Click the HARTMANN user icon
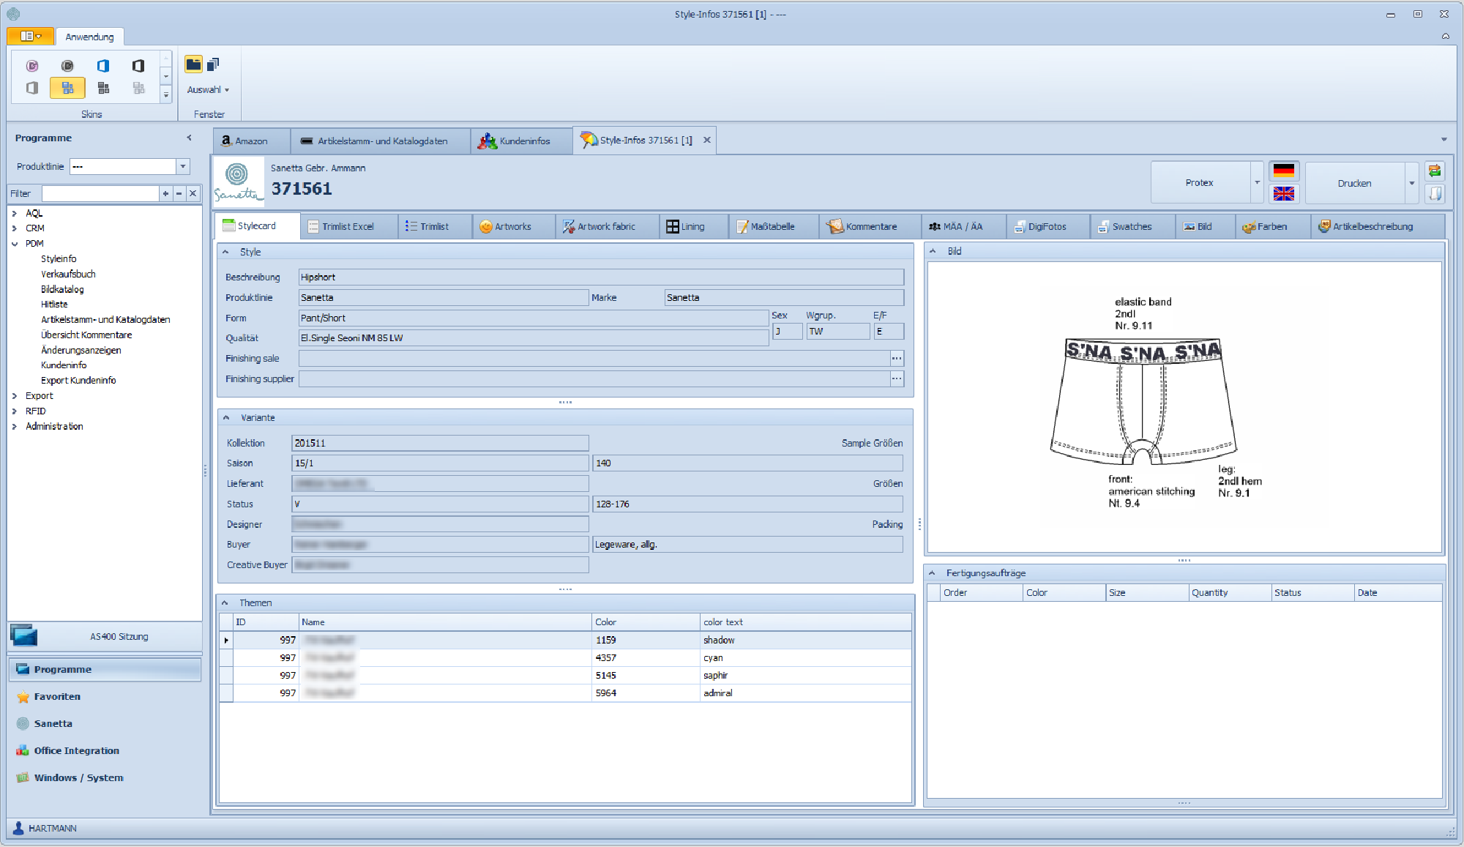 18,828
